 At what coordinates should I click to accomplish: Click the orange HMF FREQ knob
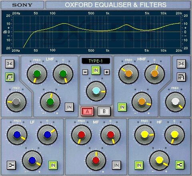click(128, 74)
